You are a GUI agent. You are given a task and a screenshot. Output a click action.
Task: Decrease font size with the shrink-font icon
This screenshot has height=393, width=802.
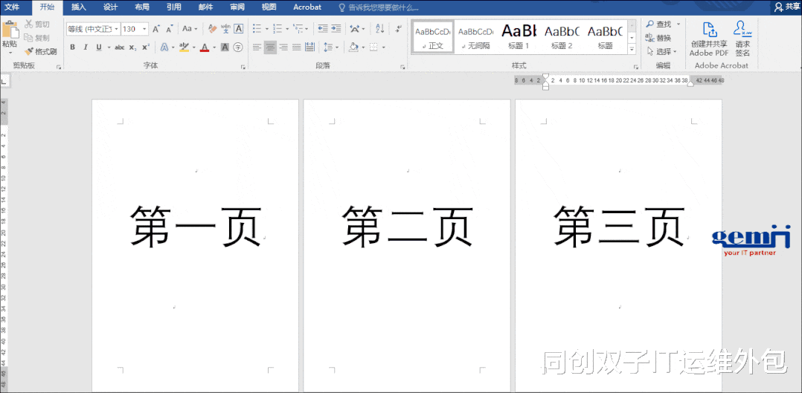tap(170, 29)
